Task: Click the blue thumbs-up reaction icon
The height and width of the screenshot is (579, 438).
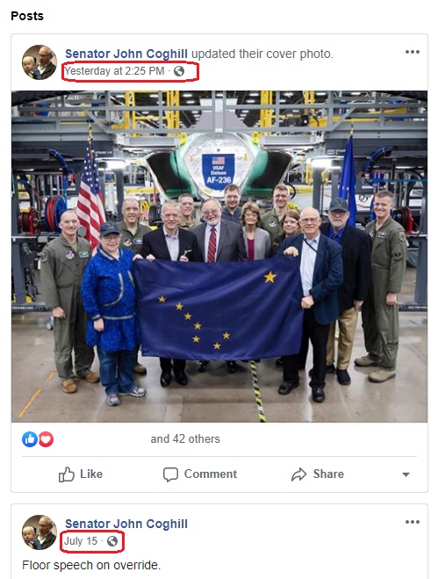Action: pyautogui.click(x=30, y=439)
